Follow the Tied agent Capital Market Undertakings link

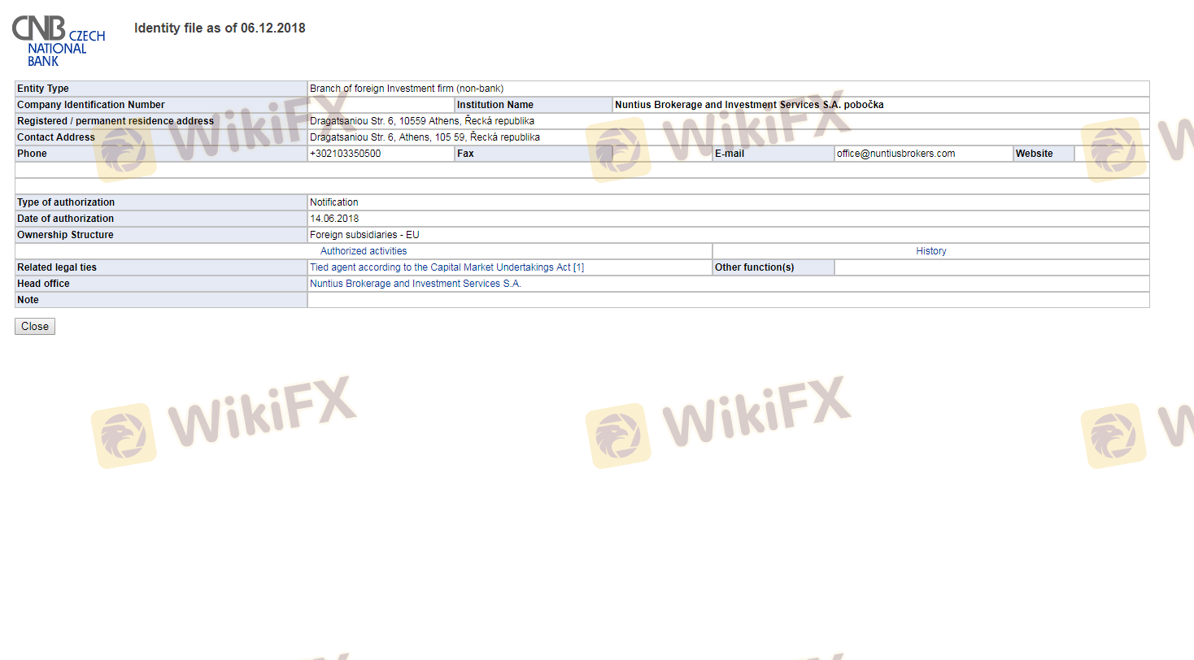[x=447, y=267]
